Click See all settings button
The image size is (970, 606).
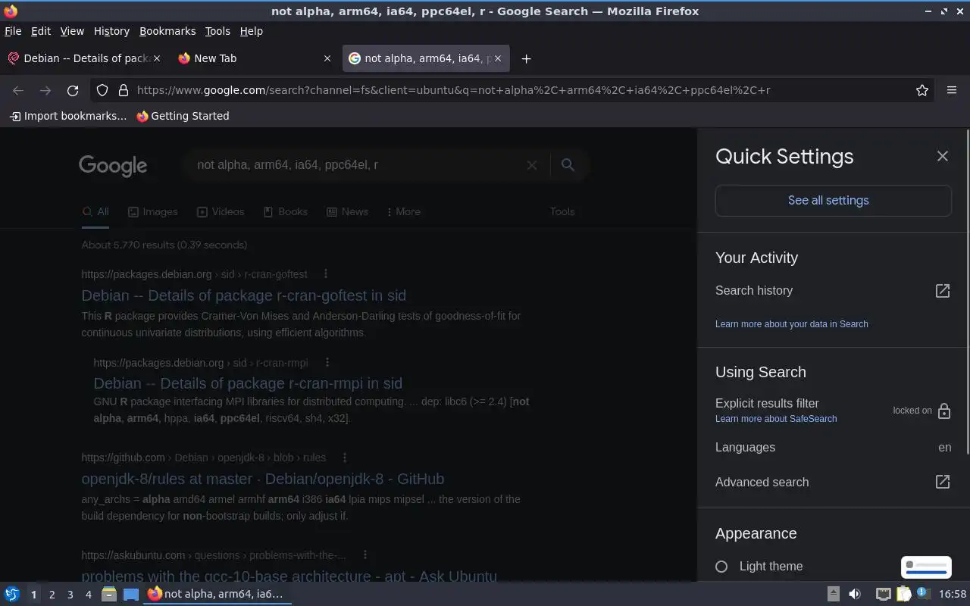click(x=833, y=201)
